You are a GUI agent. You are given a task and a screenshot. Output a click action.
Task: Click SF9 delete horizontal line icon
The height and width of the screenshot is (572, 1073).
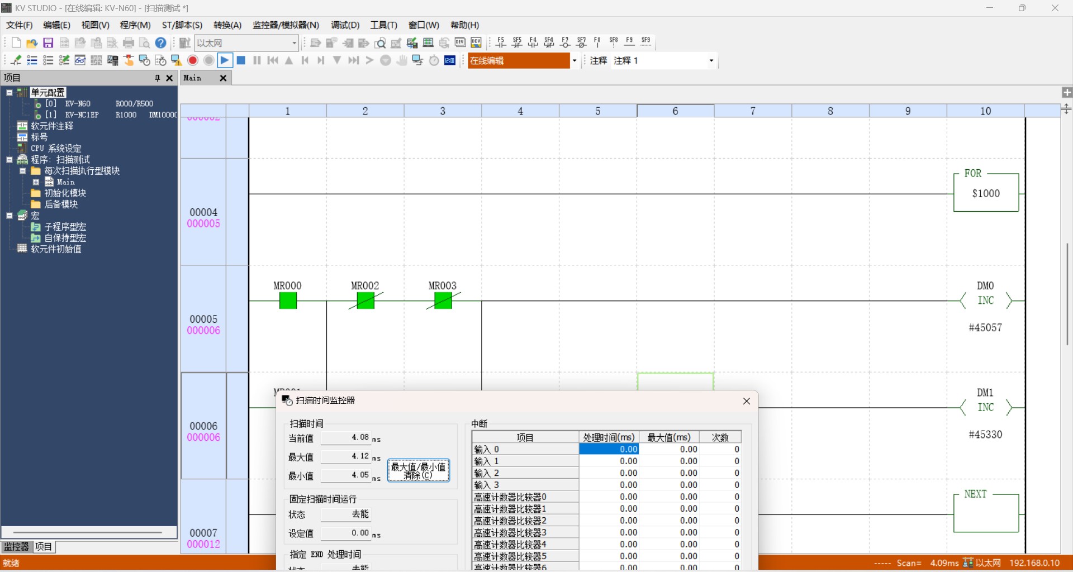click(x=646, y=42)
